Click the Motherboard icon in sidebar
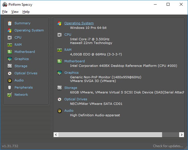This screenshot has height=150, width=188. point(10,52)
